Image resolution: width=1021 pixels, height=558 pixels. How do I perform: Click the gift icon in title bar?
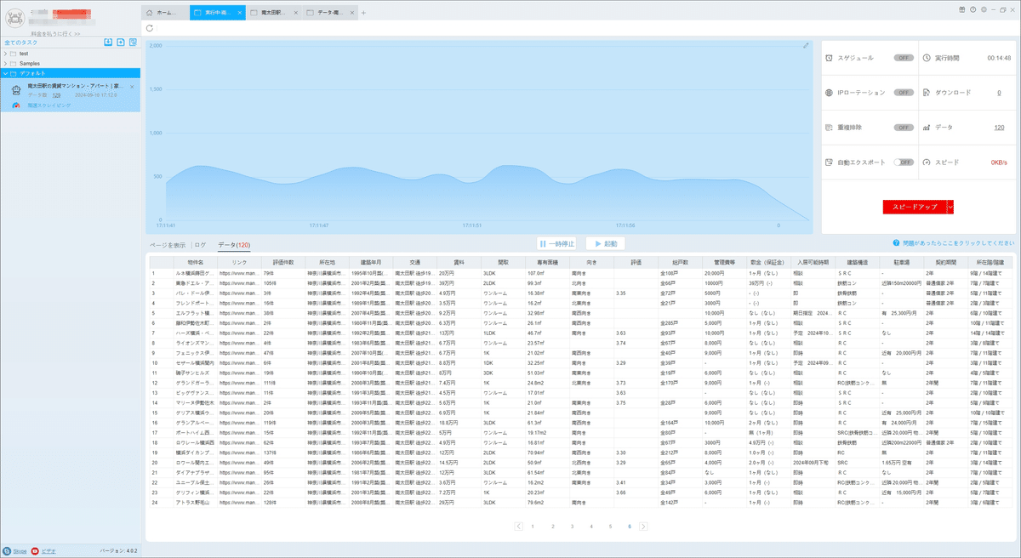click(961, 9)
